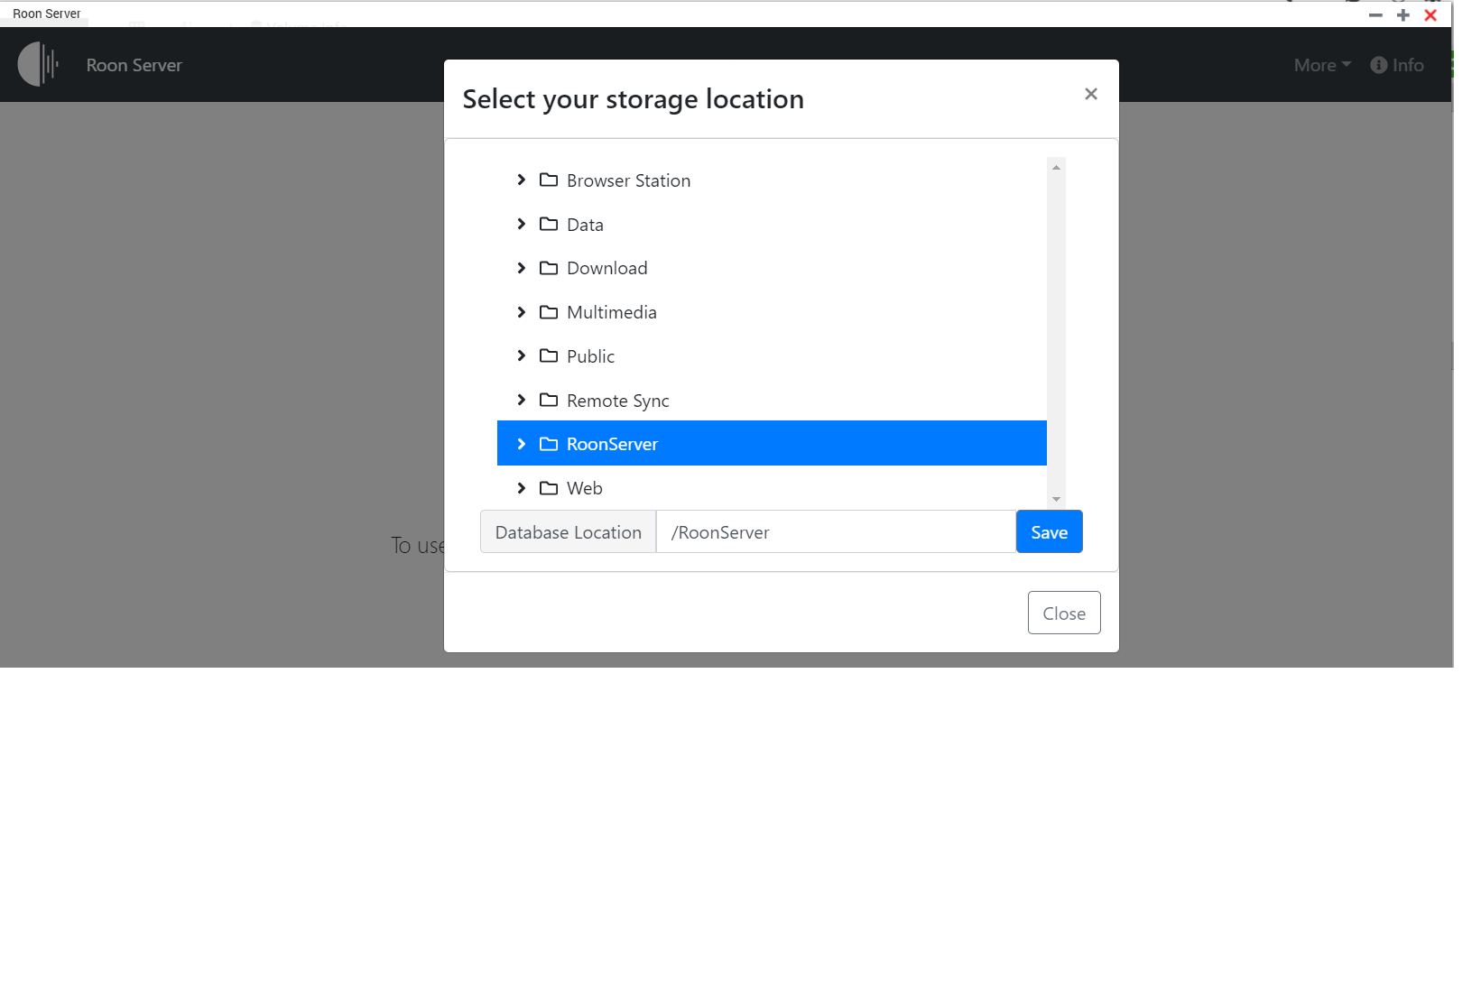This screenshot has width=1481, height=987.
Task: Click the Remote Sync folder icon
Action: (548, 400)
